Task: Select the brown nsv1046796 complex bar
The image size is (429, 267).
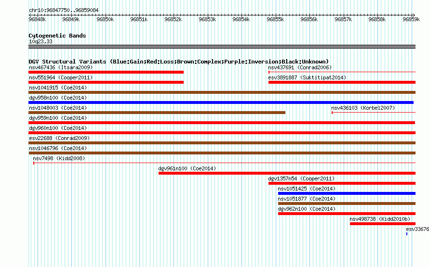Action: coord(222,153)
